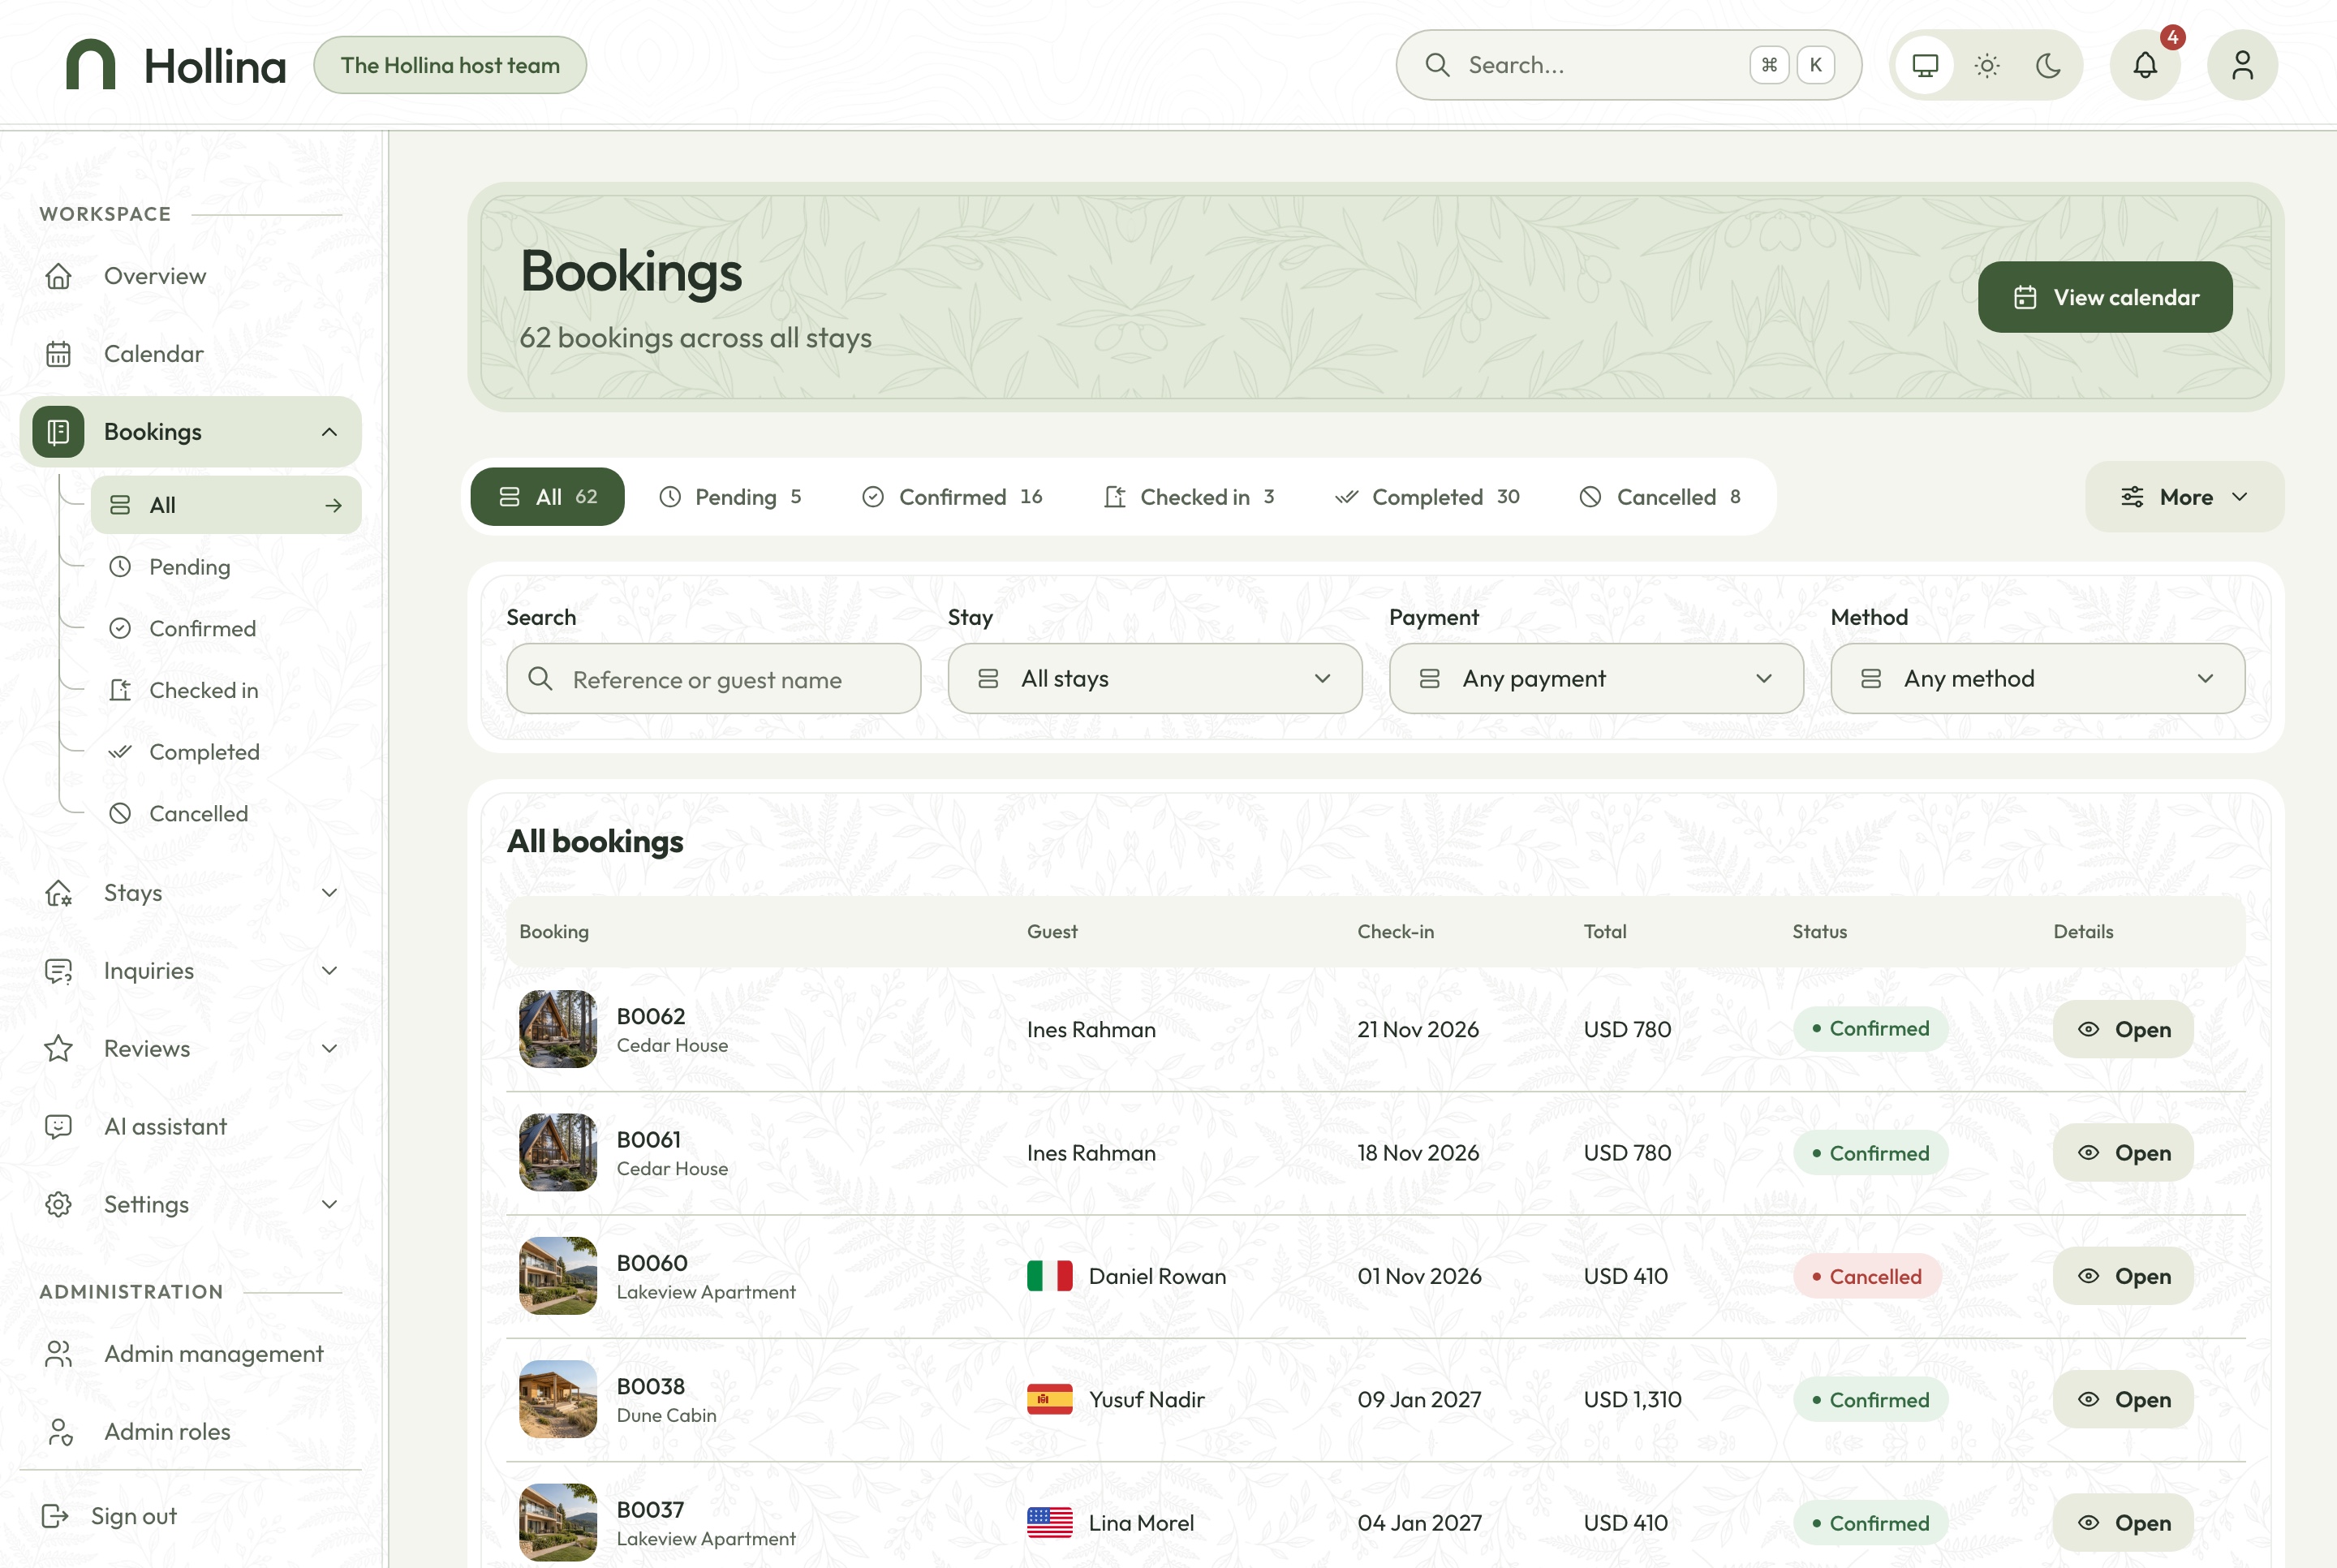Open Calendar in sidebar
2337x1568 pixels.
click(190, 354)
